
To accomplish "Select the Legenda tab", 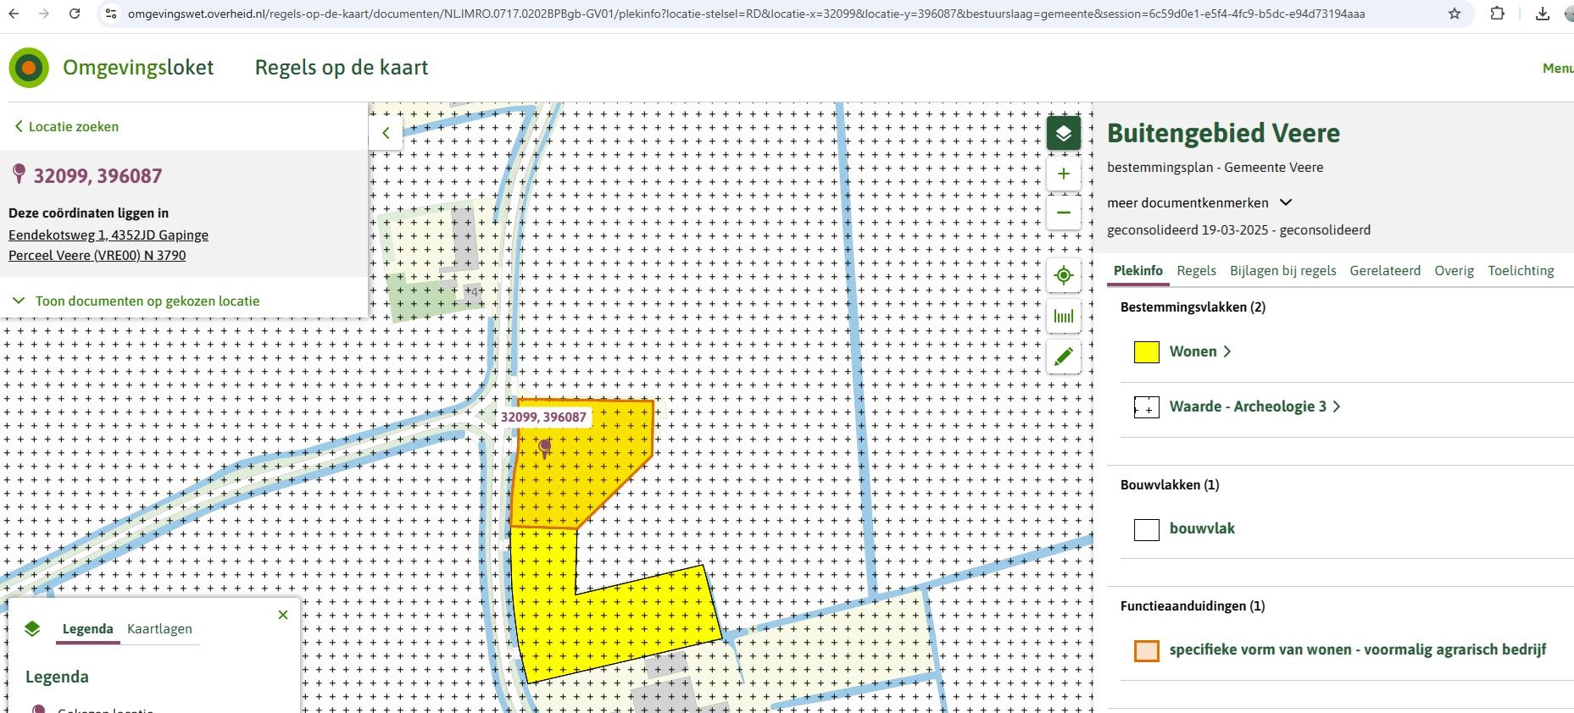I will [87, 628].
